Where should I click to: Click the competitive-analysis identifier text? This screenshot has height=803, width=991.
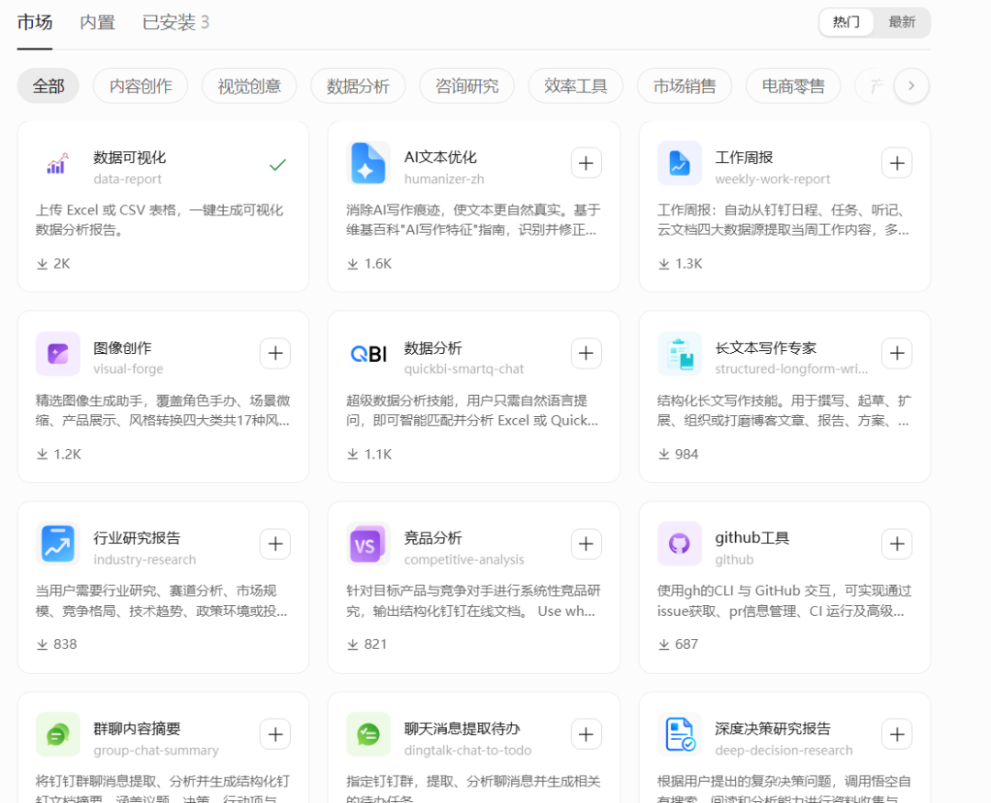(464, 560)
